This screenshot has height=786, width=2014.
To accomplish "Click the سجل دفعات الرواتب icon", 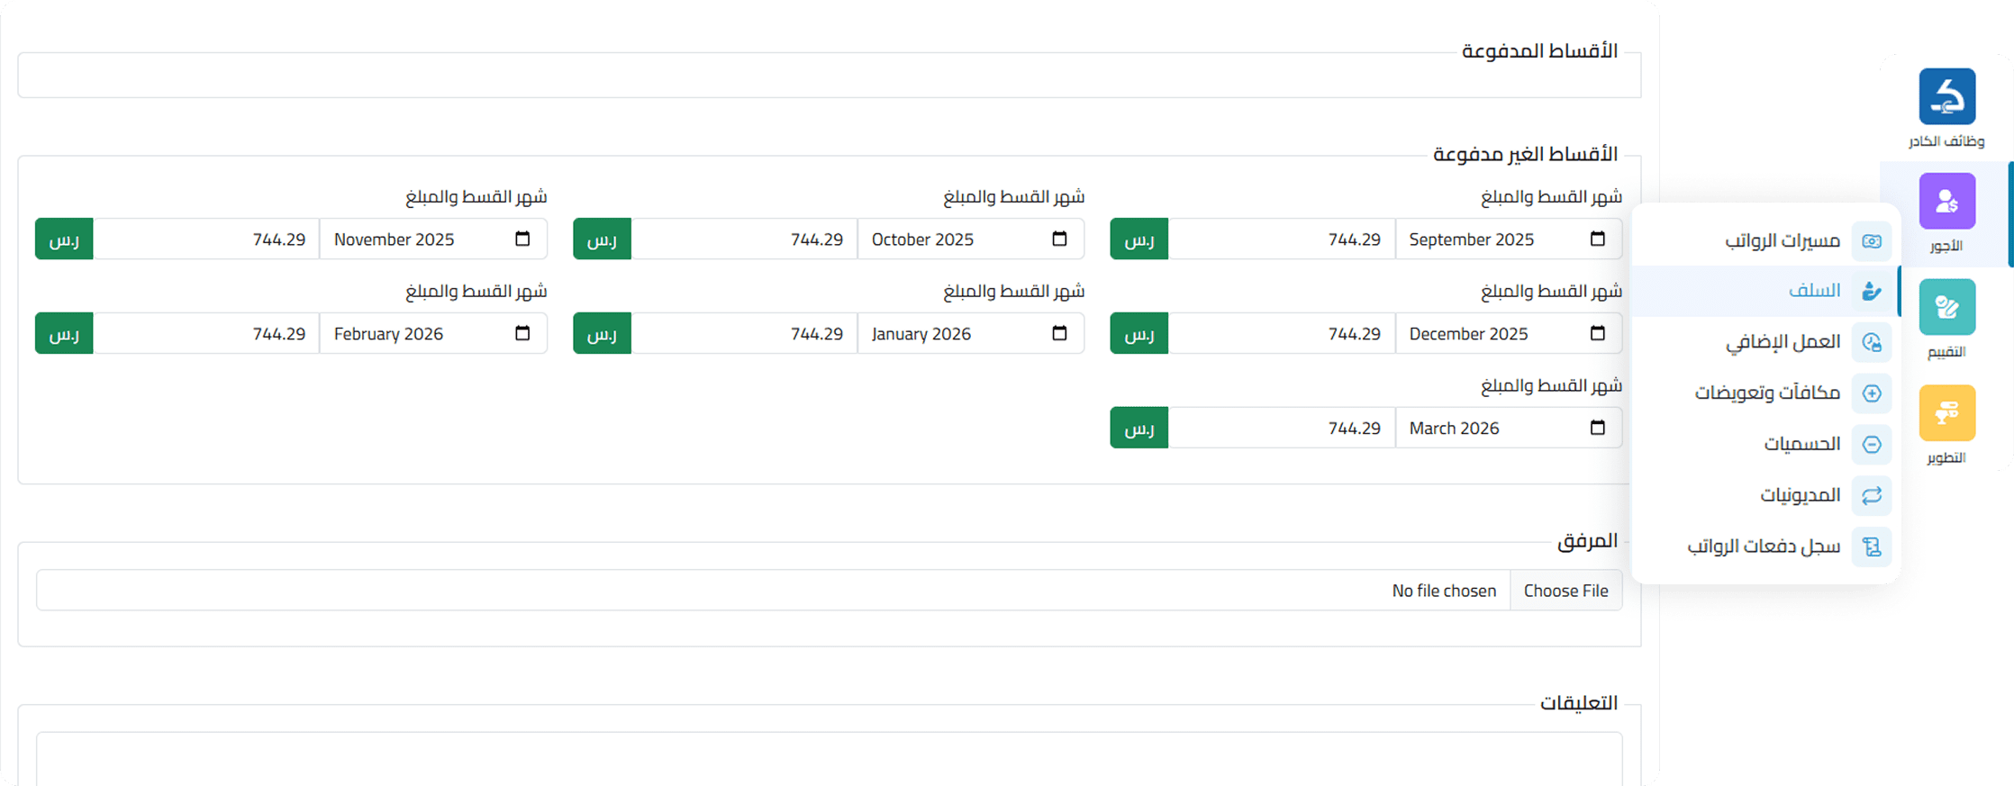I will pyautogui.click(x=1871, y=547).
